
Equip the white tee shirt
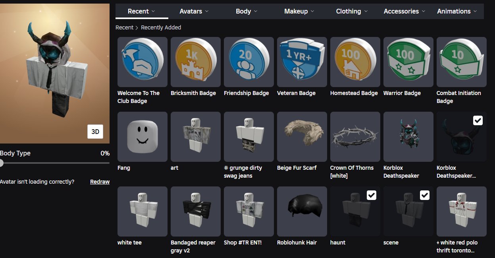[143, 211]
